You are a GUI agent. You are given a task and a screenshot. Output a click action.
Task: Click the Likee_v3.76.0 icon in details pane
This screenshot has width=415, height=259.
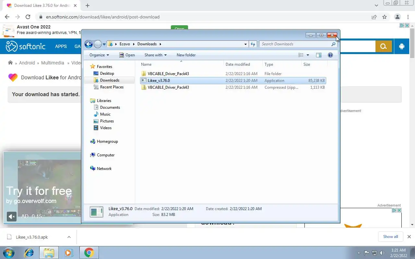pyautogui.click(x=96, y=212)
